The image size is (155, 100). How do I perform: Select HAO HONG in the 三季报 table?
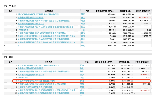point(23,30)
